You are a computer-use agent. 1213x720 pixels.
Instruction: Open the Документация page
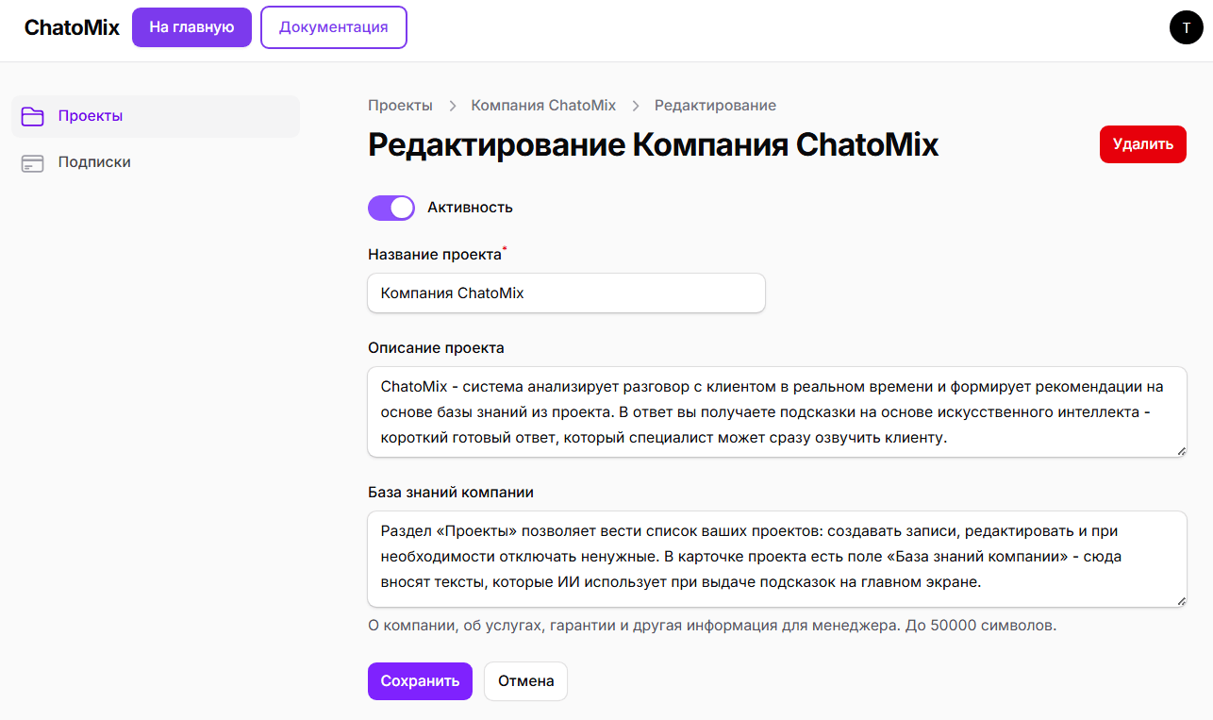pyautogui.click(x=334, y=26)
